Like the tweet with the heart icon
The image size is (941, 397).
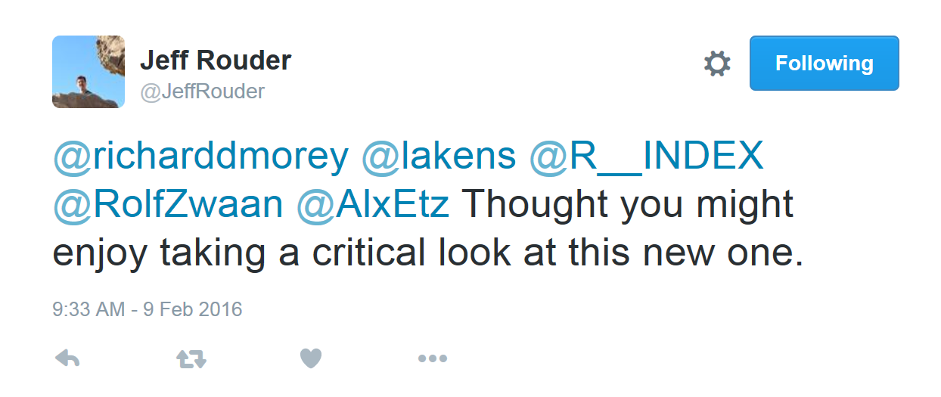[x=311, y=358]
